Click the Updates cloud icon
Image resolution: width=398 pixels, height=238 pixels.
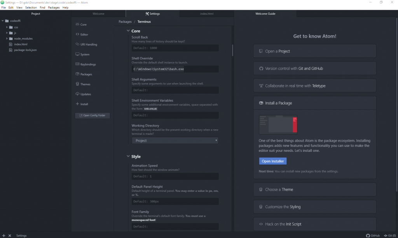click(77, 94)
